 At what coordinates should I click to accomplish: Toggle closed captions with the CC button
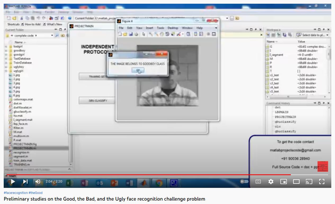pyautogui.click(x=258, y=182)
